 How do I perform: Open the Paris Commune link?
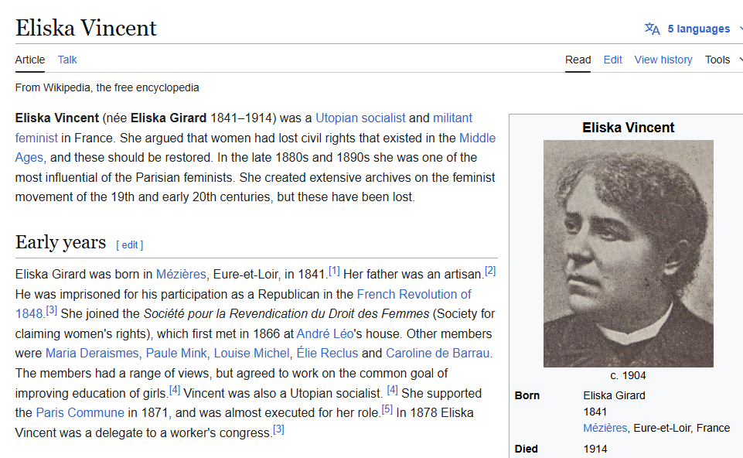click(x=80, y=413)
